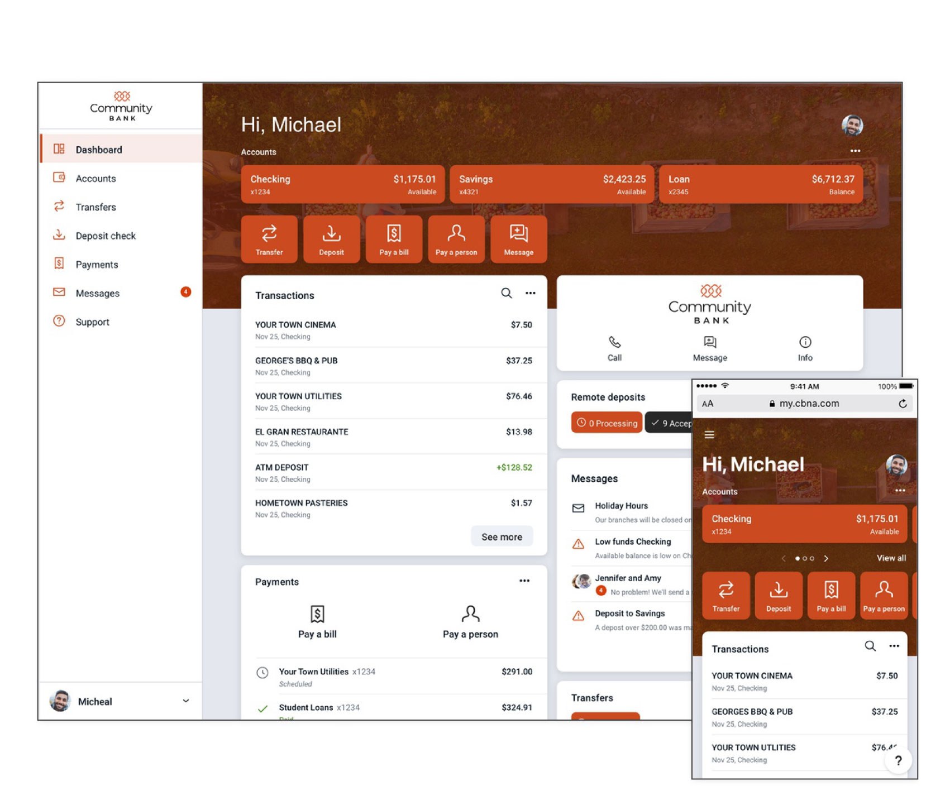Go to Transfers in the sidebar
Viewport: 950px width, 810px height.
click(x=121, y=207)
